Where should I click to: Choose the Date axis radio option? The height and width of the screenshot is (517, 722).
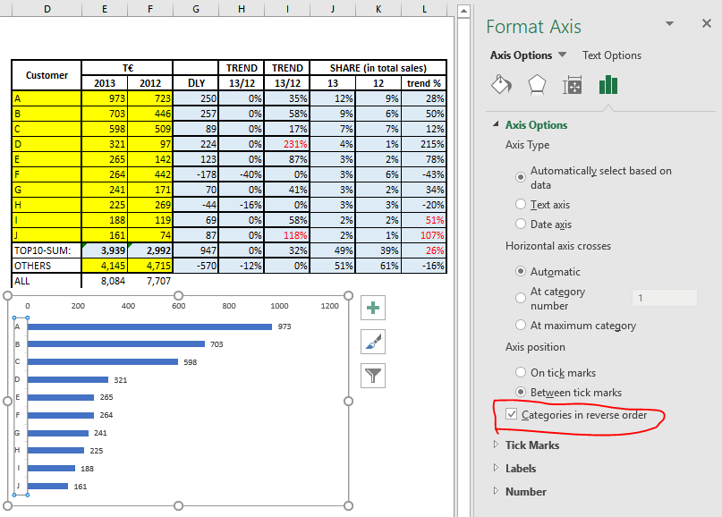point(521,225)
